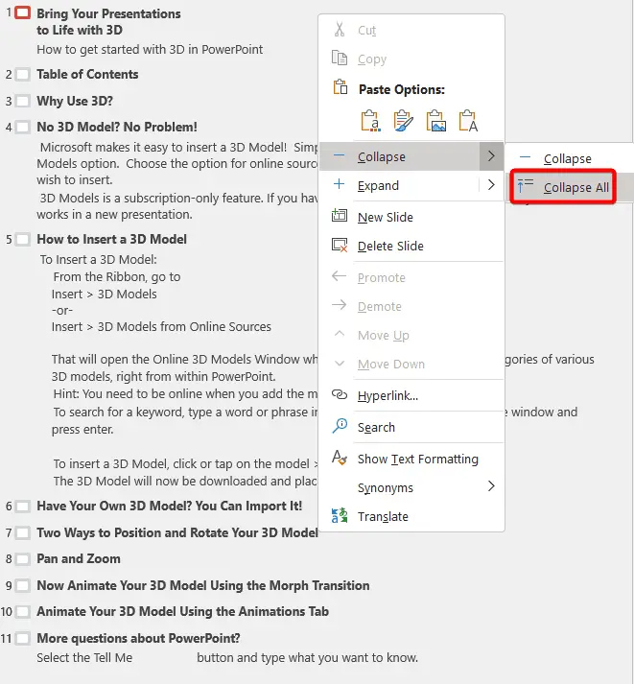The height and width of the screenshot is (684, 634).
Task: Select slide 3 Why Use 3D icon
Action: pyautogui.click(x=22, y=101)
